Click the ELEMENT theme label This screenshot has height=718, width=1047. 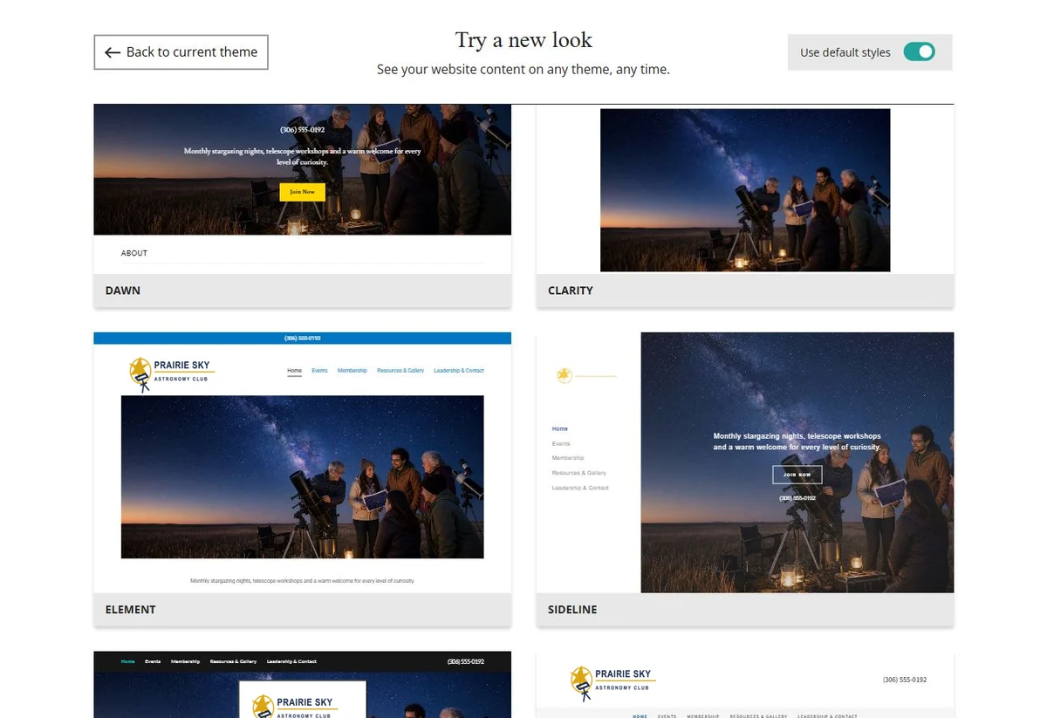pos(131,610)
